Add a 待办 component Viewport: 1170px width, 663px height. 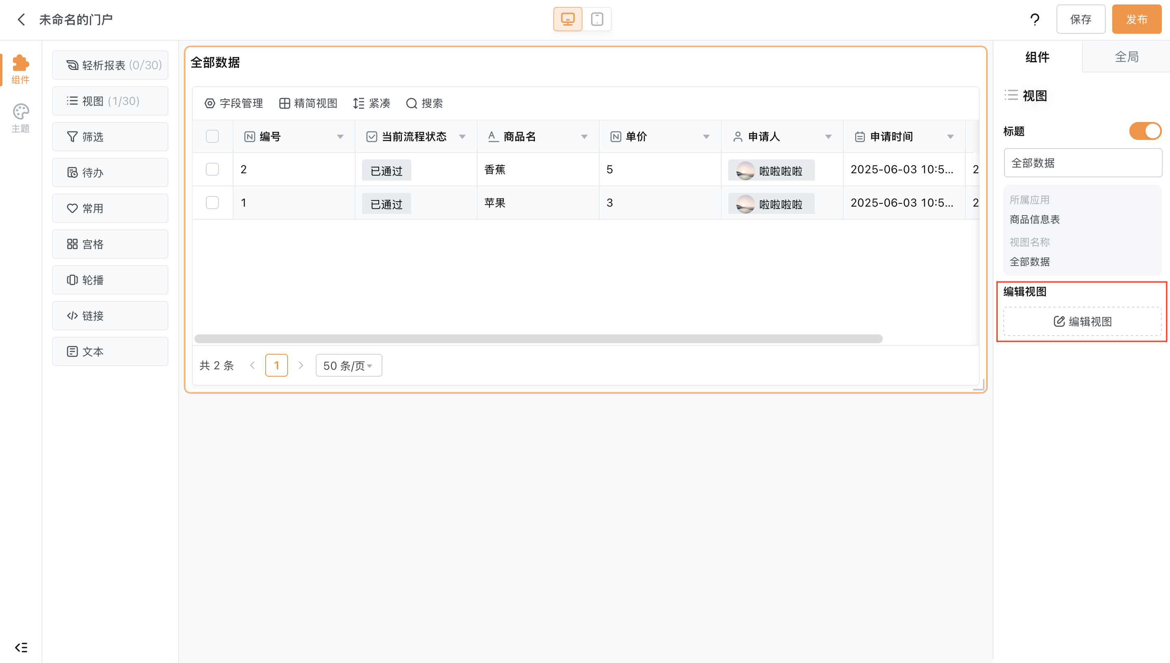(x=110, y=172)
